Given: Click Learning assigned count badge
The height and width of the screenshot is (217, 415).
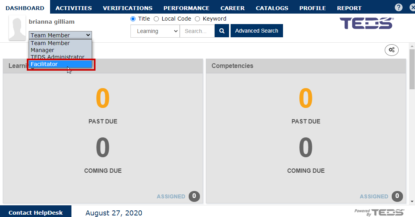Looking at the screenshot, I should 194,196.
